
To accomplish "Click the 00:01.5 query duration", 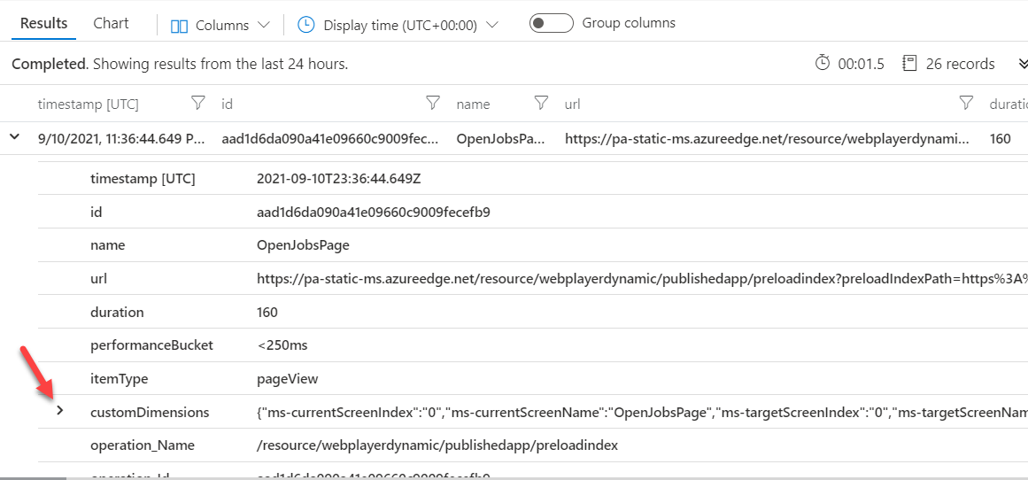I will click(x=861, y=64).
